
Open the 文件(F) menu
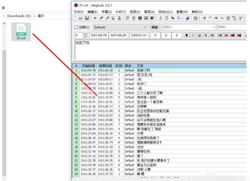(x=79, y=12)
